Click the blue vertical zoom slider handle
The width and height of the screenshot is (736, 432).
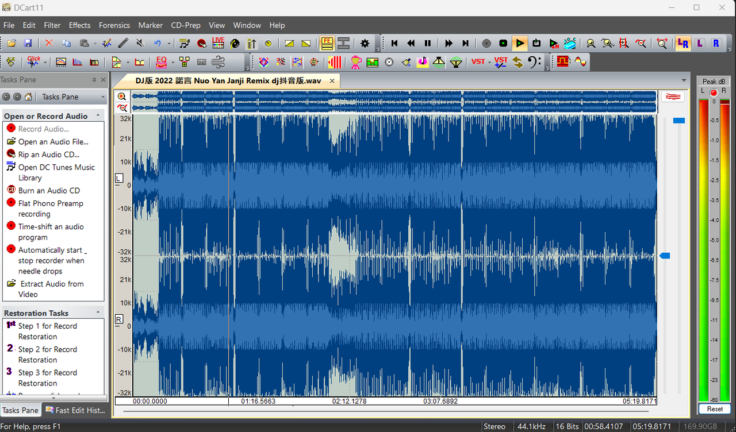pos(679,121)
